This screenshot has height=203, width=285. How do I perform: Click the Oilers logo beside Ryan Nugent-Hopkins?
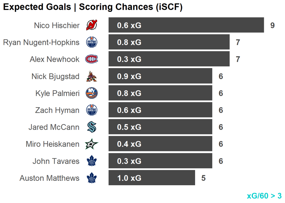[92, 42]
